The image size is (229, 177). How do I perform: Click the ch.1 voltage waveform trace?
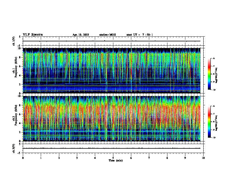[x=112, y=41]
